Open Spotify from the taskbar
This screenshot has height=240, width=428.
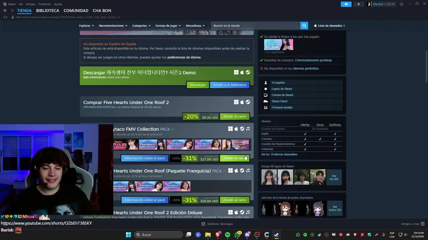pos(227,235)
